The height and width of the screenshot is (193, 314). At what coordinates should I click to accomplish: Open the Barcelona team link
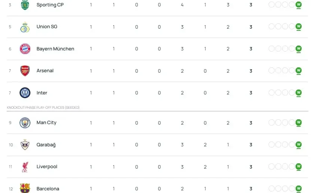pyautogui.click(x=48, y=189)
